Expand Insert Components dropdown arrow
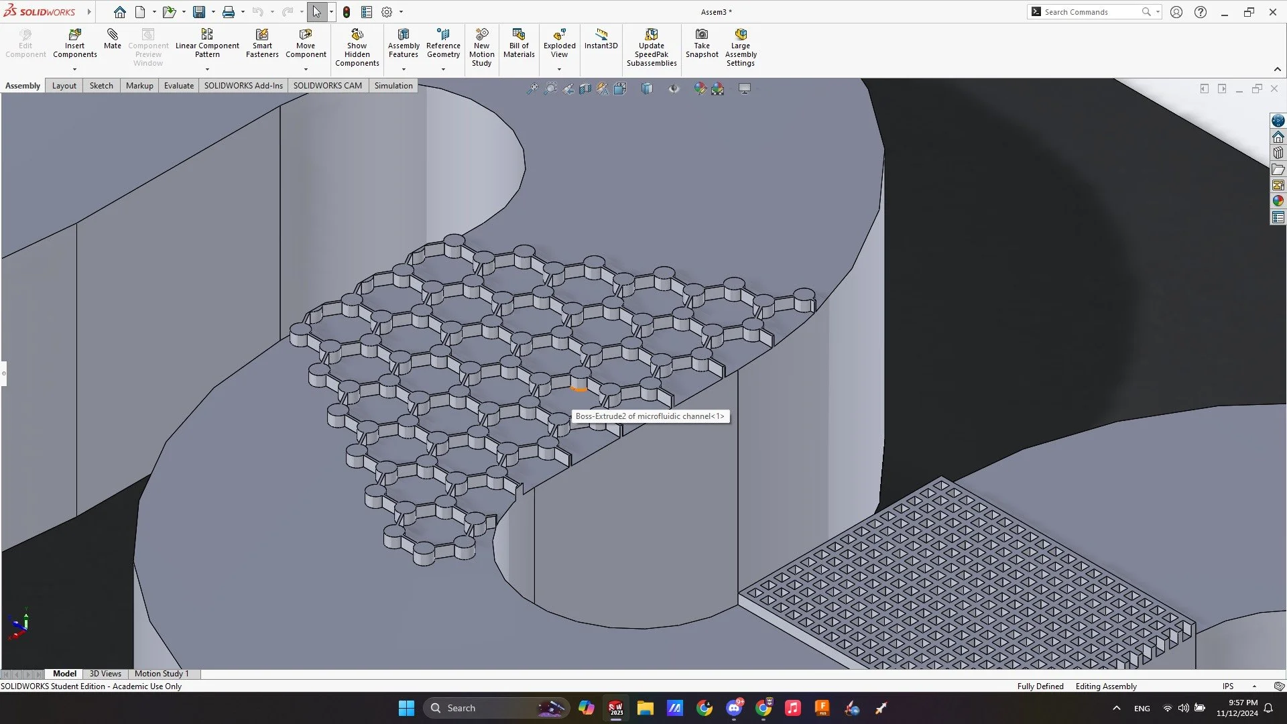Image resolution: width=1287 pixels, height=724 pixels. pos(74,69)
